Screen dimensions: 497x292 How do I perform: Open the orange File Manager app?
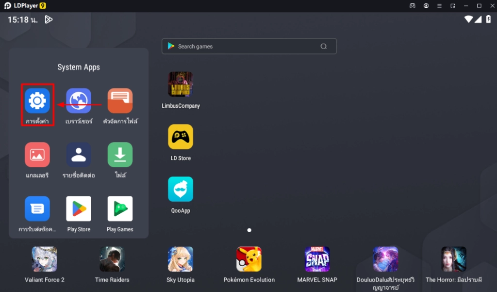click(x=120, y=101)
